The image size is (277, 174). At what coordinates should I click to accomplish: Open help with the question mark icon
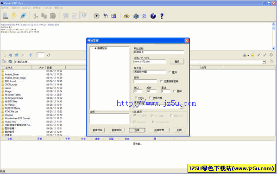point(162,16)
